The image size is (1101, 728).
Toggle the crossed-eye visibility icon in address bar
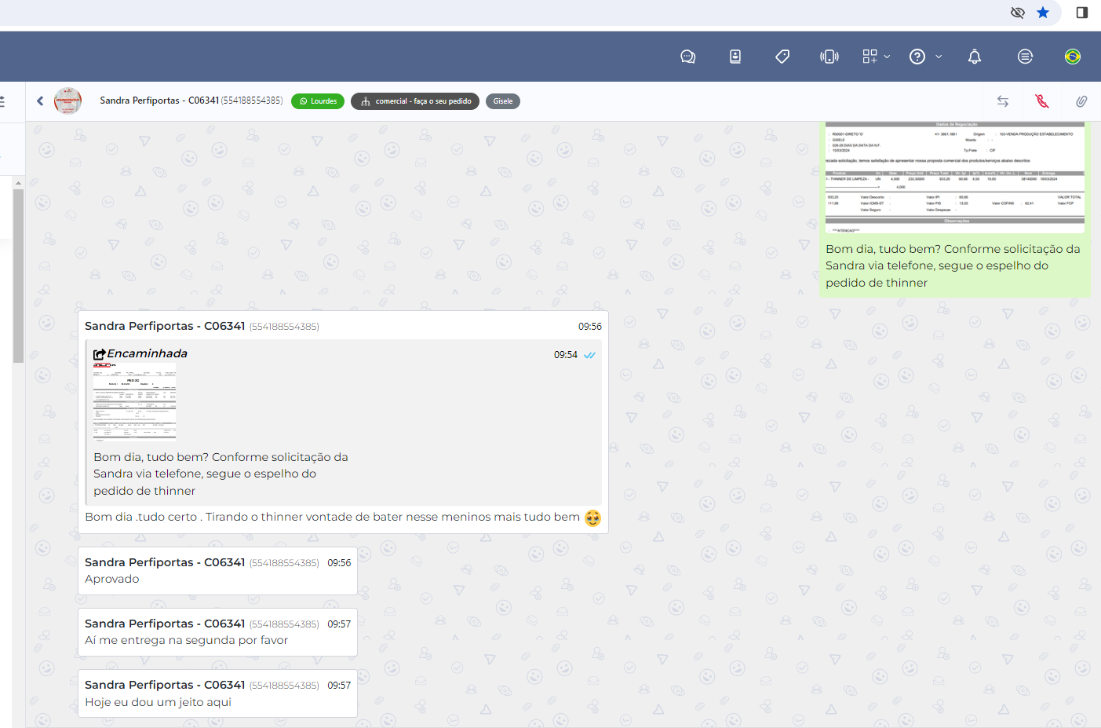point(1018,13)
